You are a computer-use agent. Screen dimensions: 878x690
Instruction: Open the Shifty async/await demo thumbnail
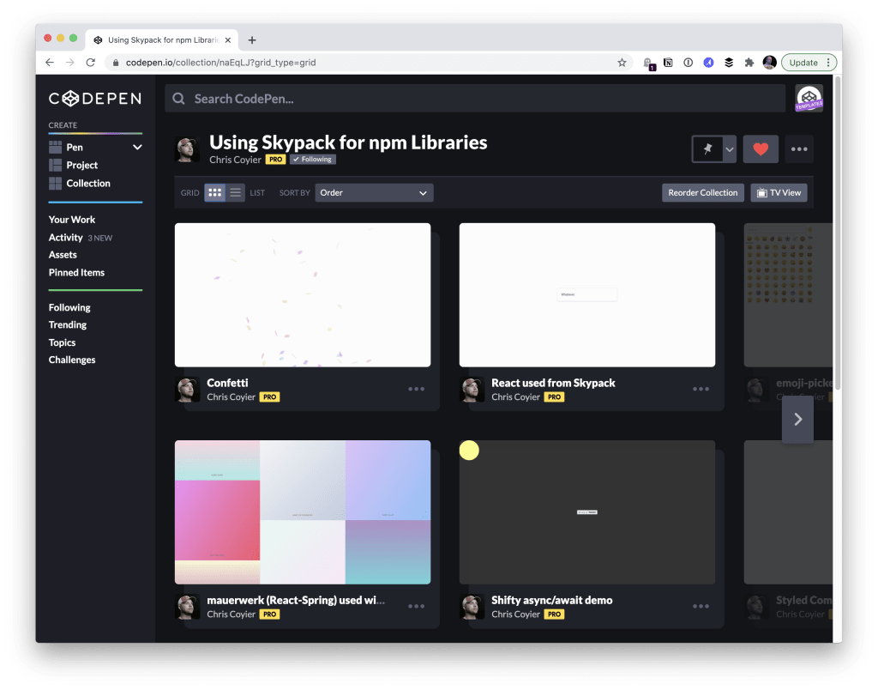pos(586,512)
